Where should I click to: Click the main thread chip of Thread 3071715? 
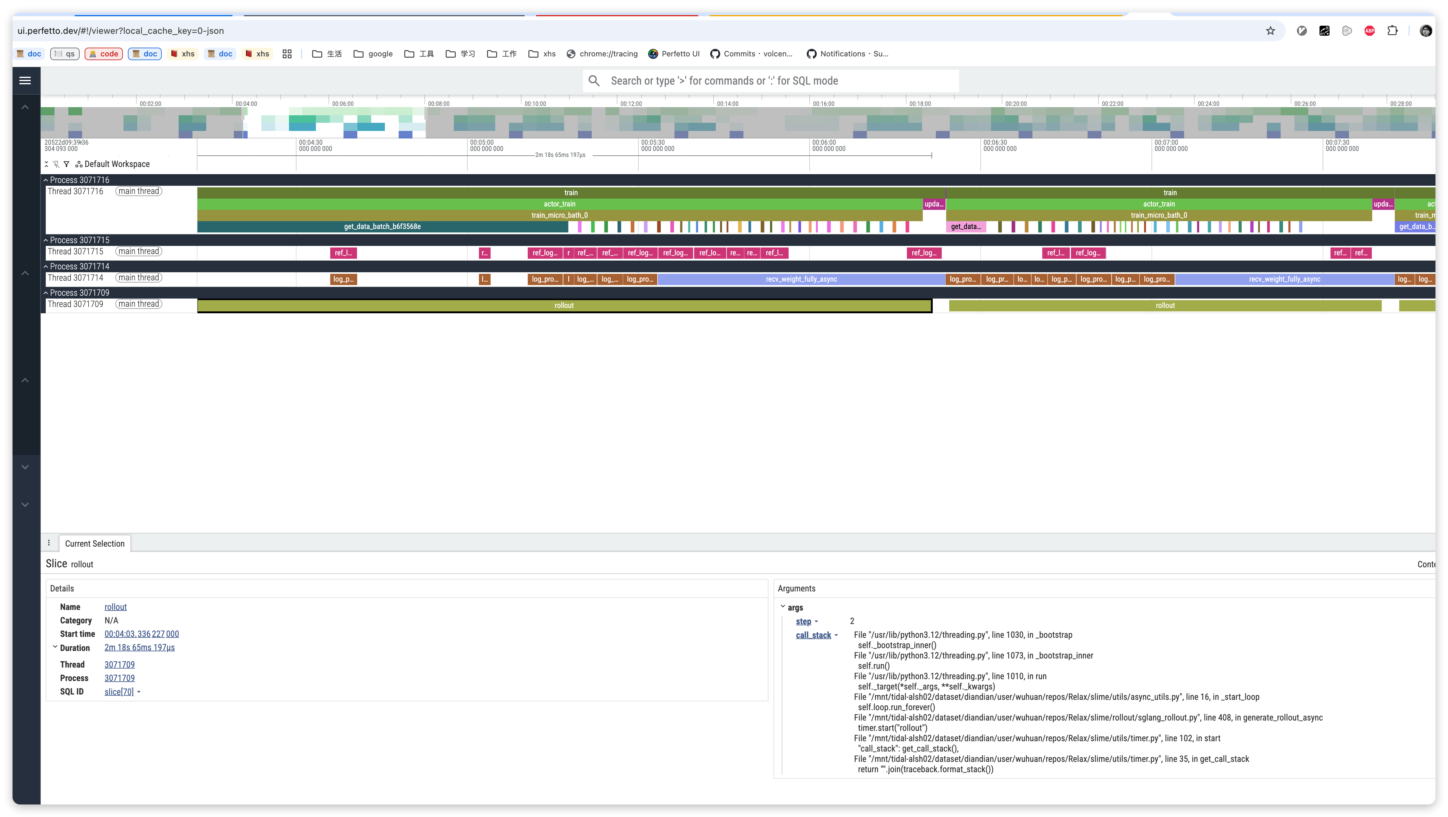139,252
